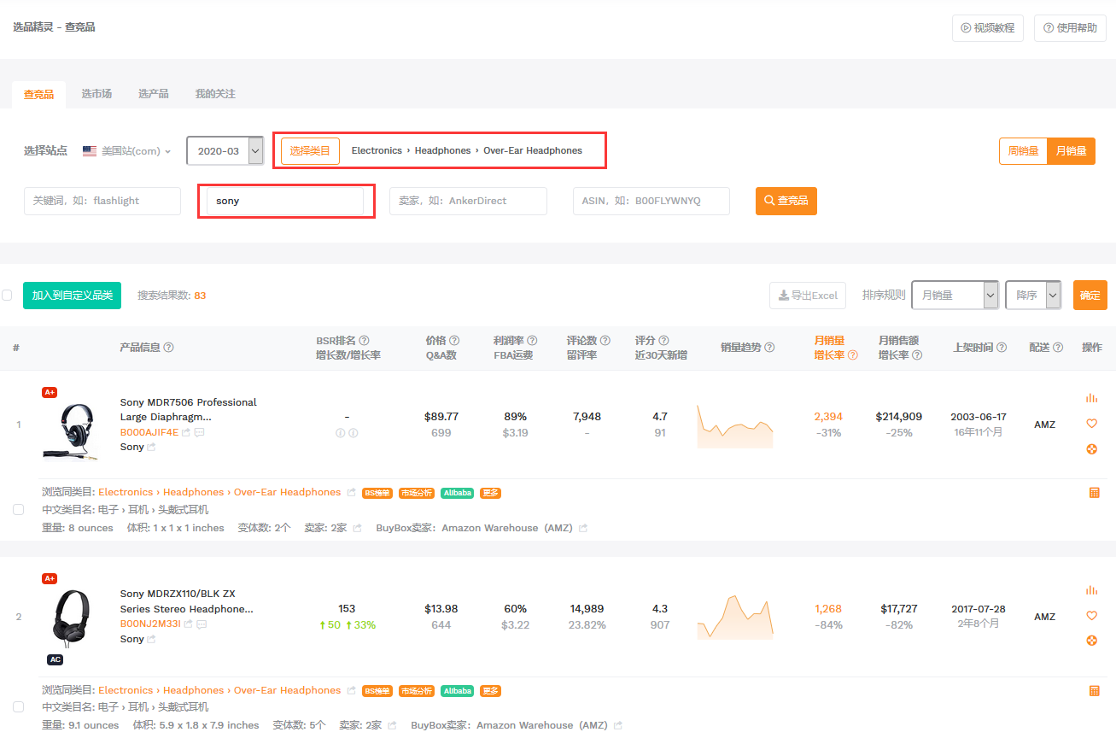
Task: Click the comment icon next to B00NJ2M33I
Action: [x=202, y=624]
